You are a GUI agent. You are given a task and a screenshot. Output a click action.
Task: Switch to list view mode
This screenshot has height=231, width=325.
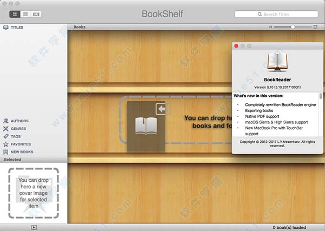coord(25,14)
